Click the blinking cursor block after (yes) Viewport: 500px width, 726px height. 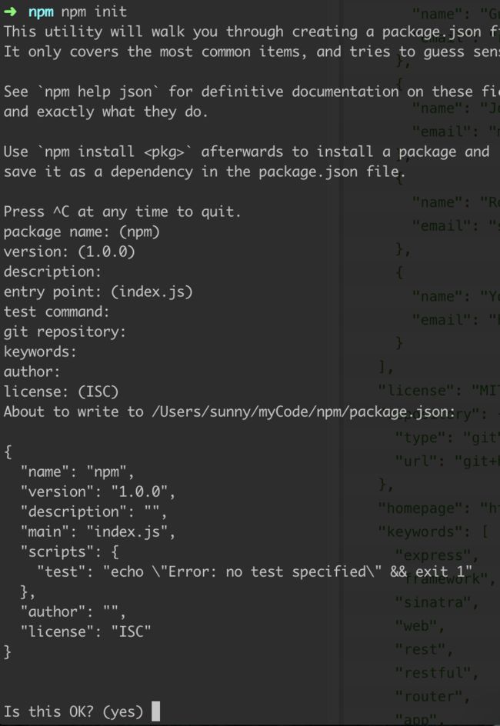tap(156, 711)
